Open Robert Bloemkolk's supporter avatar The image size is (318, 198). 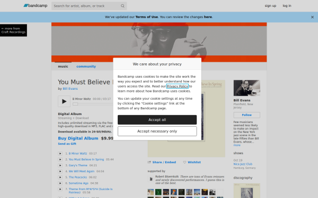pos(151,179)
